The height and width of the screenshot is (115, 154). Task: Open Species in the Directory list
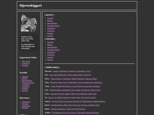pyautogui.click(x=25, y=104)
